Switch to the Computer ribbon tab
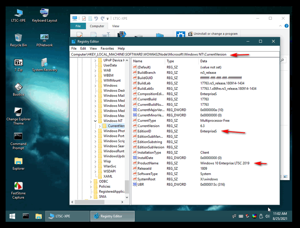 click(x=97, y=26)
